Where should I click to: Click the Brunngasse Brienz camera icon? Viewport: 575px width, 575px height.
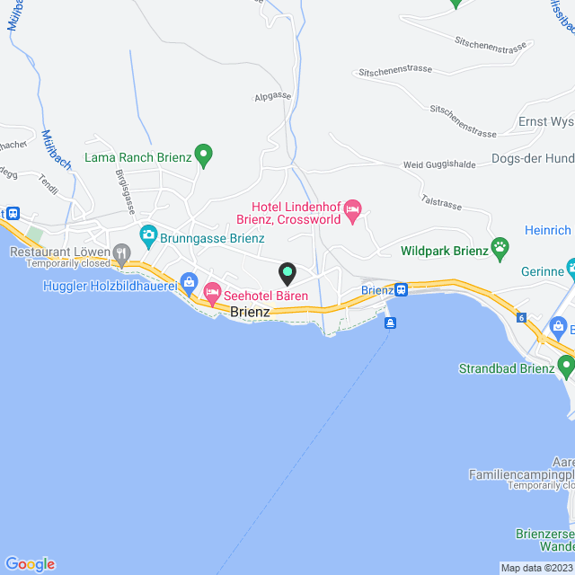[148, 236]
